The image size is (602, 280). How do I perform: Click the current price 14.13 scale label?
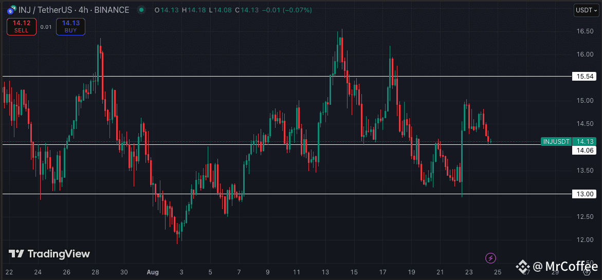(585, 141)
